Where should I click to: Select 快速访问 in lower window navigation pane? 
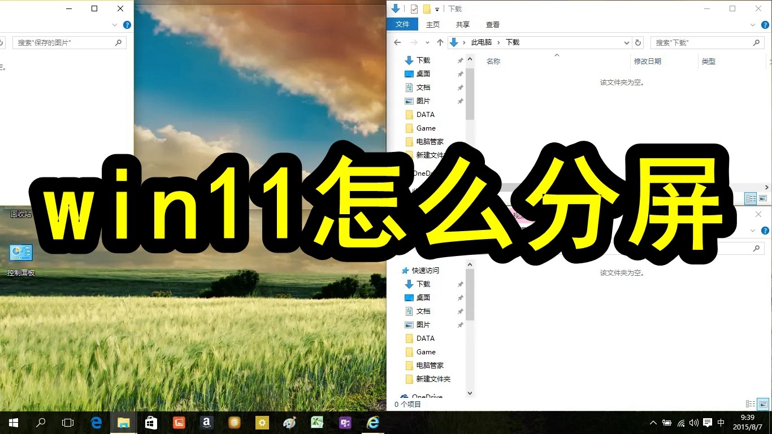point(425,271)
